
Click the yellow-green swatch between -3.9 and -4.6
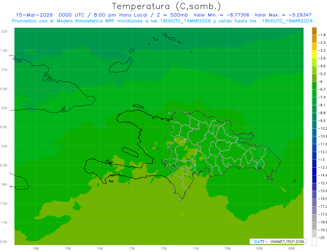[x=314, y=62]
